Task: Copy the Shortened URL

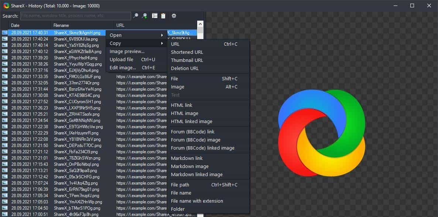Action: coord(187,52)
